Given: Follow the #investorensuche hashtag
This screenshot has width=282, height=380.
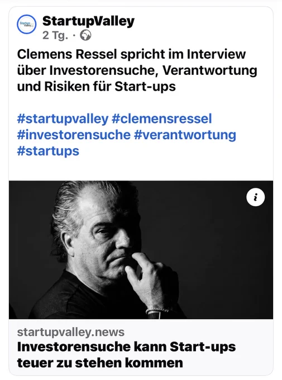Looking at the screenshot, I should click(74, 135).
